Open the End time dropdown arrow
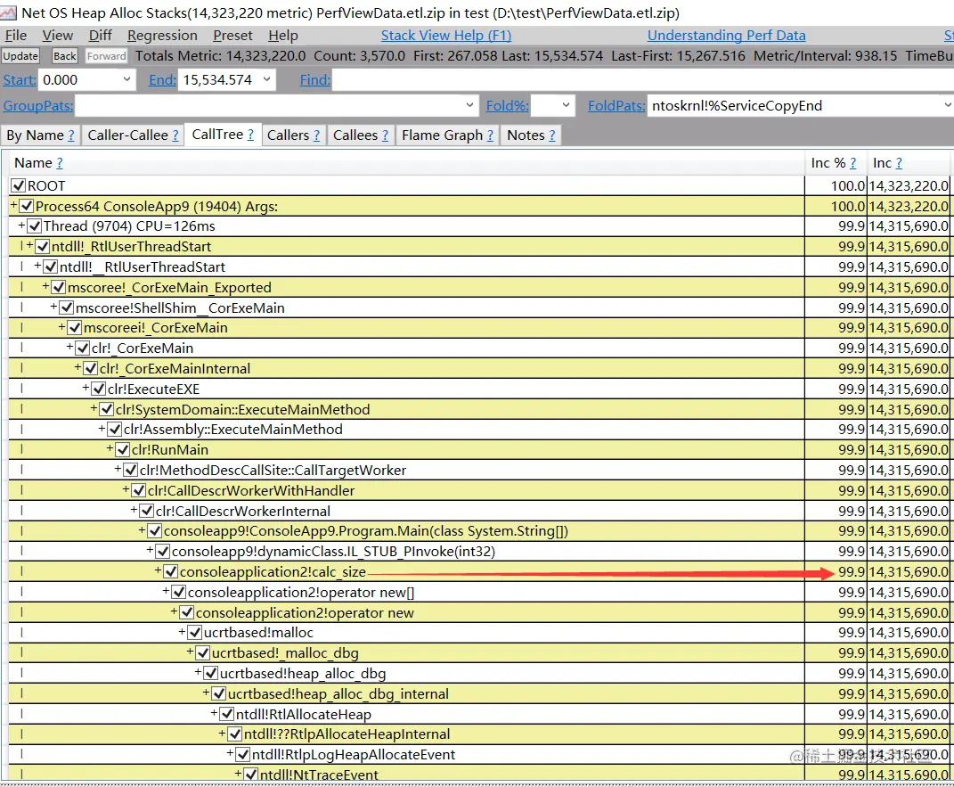 (x=266, y=79)
